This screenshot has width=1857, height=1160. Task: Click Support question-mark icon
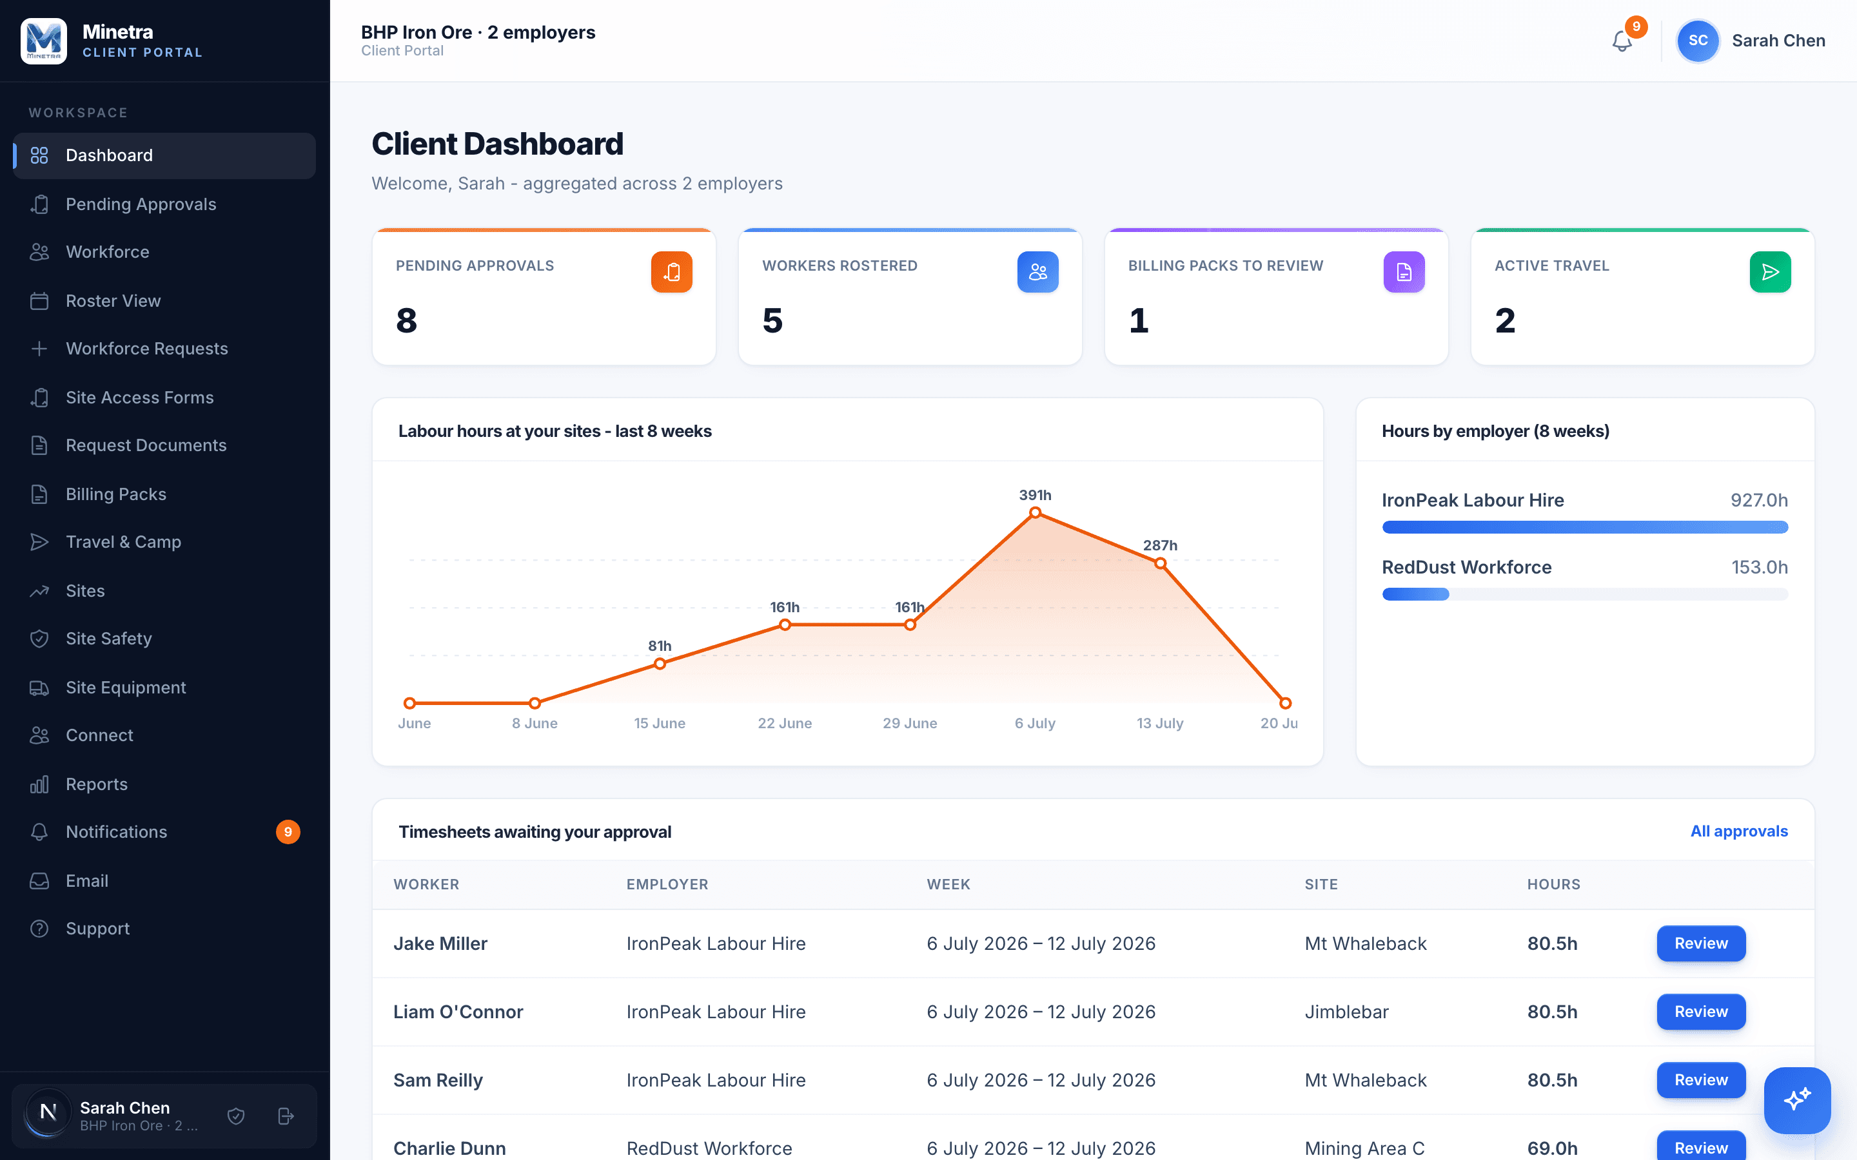click(x=39, y=928)
